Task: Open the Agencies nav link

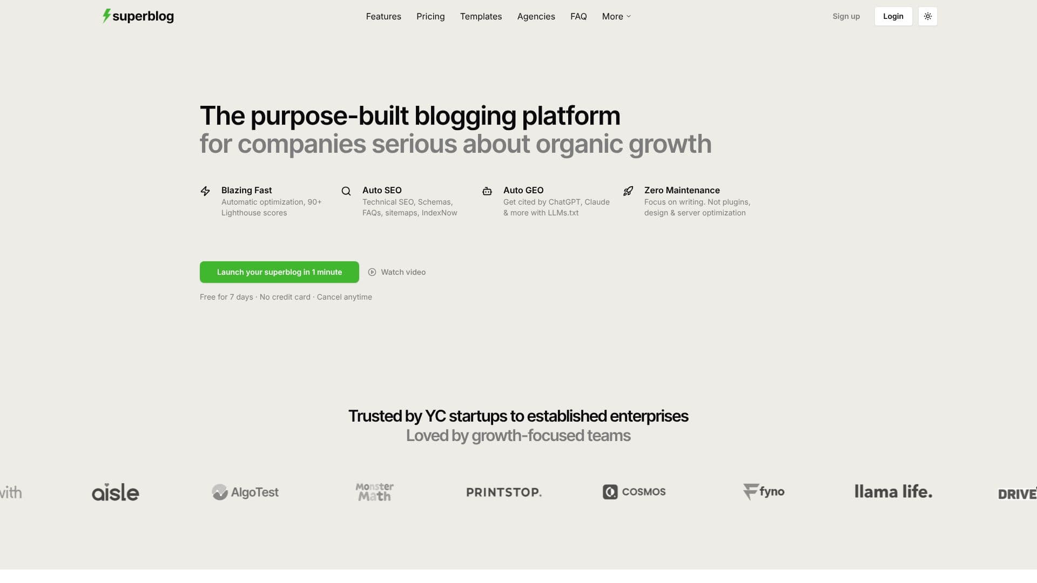Action: (x=536, y=16)
